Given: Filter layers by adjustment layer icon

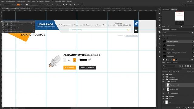Looking at the screenshot, I should click(x=183, y=66).
